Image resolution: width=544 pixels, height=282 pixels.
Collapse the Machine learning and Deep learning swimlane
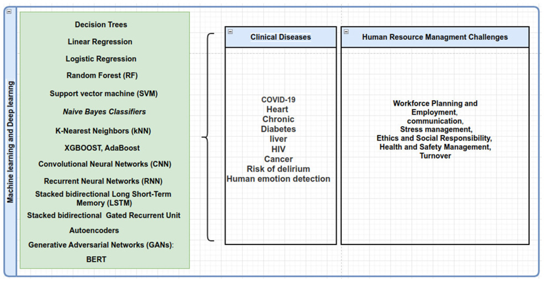tap(9, 11)
